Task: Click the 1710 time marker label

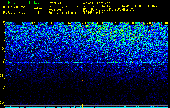Action: [x=165, y=23]
